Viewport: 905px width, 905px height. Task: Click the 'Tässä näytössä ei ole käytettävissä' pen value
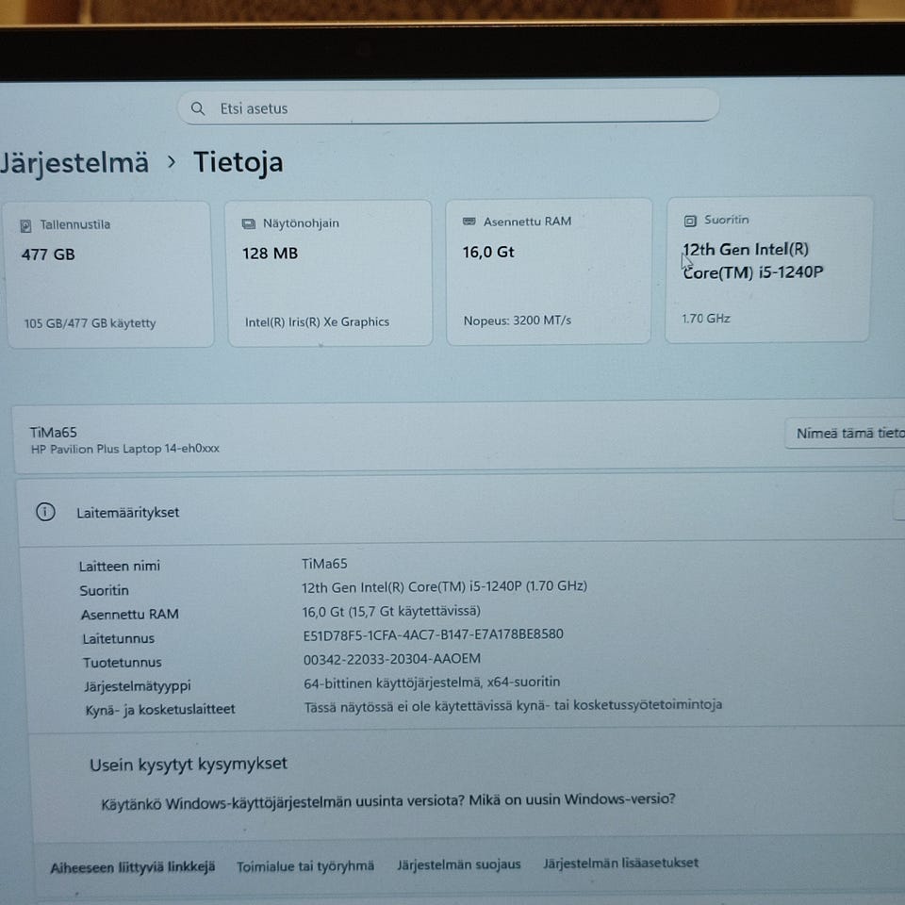[513, 705]
